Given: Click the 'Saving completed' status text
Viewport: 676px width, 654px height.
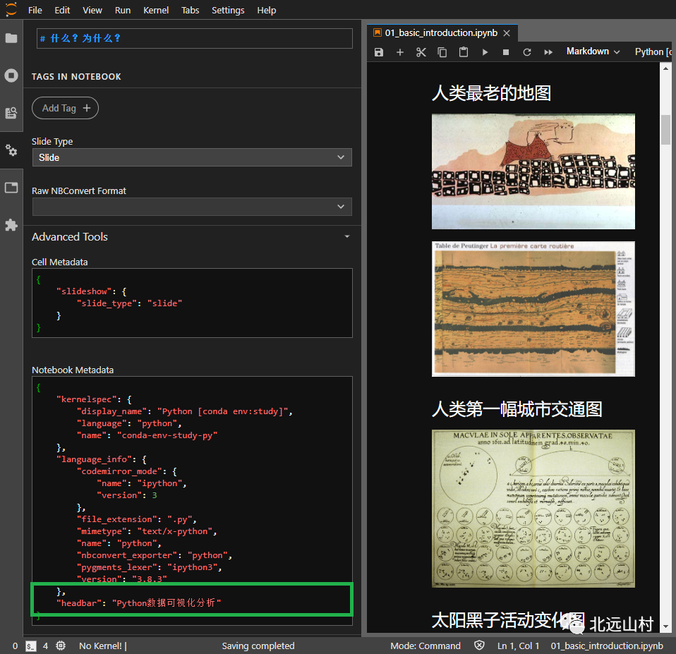Looking at the screenshot, I should tap(258, 646).
